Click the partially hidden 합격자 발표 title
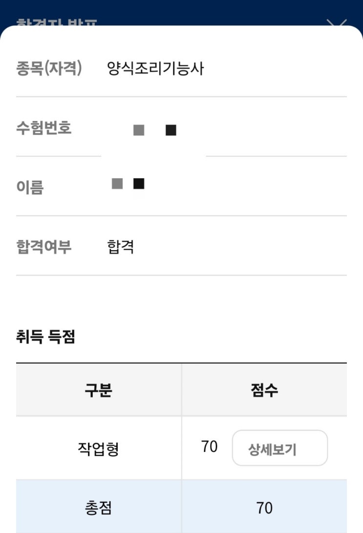 [57, 22]
